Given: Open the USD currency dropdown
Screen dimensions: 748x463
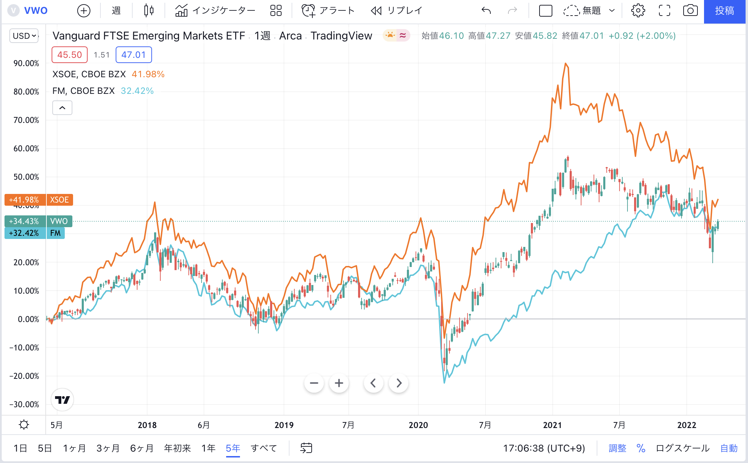Looking at the screenshot, I should 24,36.
